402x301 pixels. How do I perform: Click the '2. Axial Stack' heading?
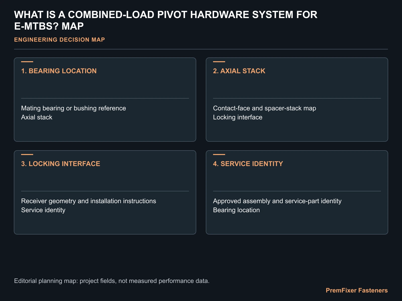239,71
